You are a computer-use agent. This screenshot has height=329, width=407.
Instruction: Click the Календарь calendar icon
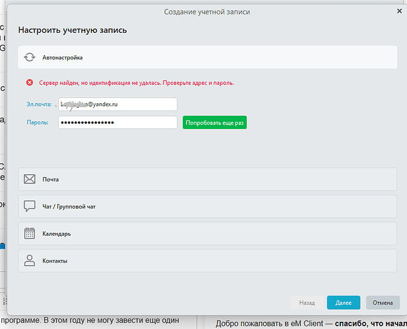[x=30, y=233]
